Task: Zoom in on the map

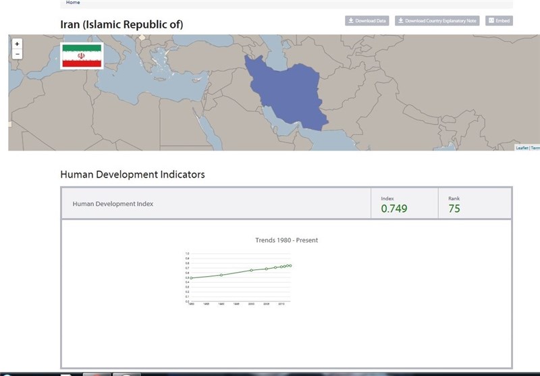Action: (x=17, y=44)
